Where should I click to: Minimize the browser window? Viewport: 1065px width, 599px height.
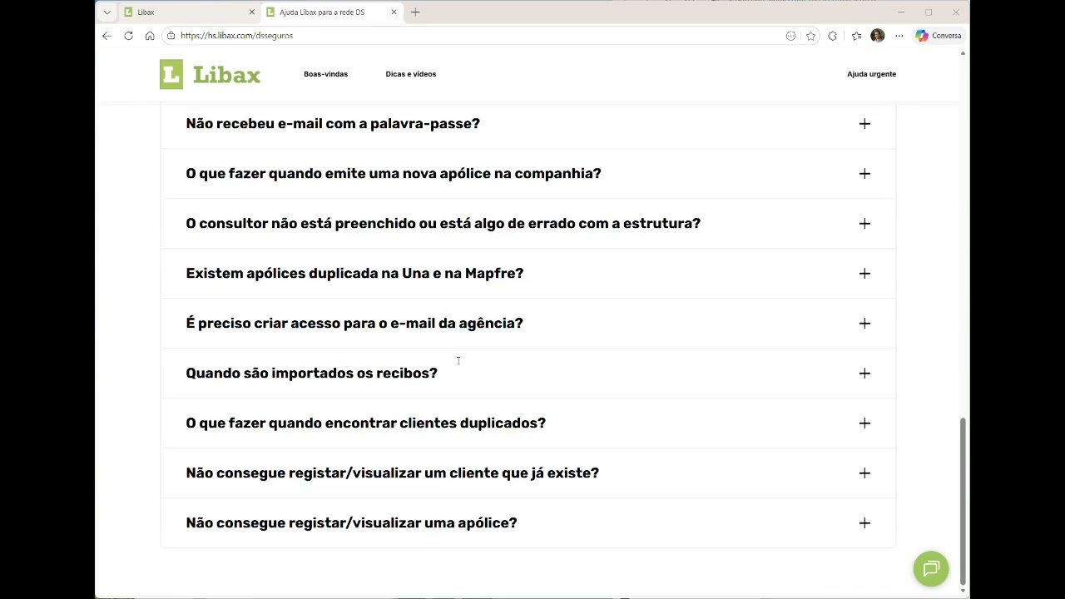tap(901, 12)
